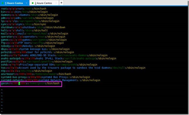189x115 pixels.
Task: Click the gavin user /bin/bash line
Action: click(30, 83)
